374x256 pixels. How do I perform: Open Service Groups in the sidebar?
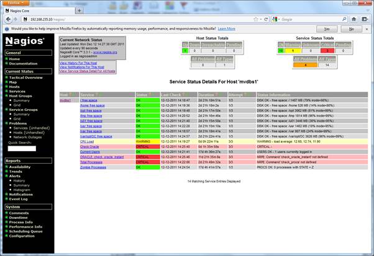tap(23, 110)
